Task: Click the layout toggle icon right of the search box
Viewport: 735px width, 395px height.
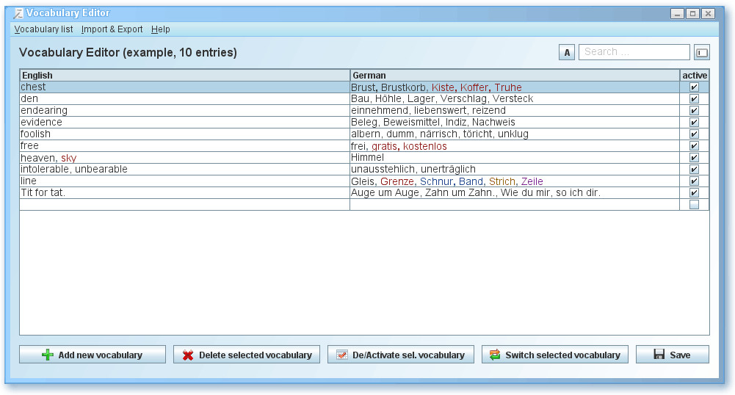Action: [702, 52]
